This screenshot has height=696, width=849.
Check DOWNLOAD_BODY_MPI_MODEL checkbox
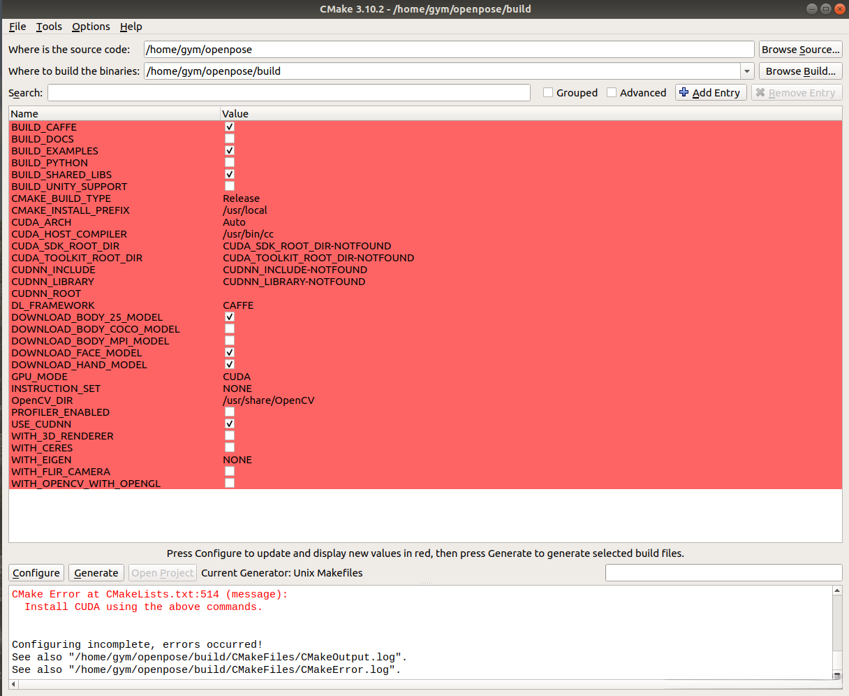[x=229, y=341]
